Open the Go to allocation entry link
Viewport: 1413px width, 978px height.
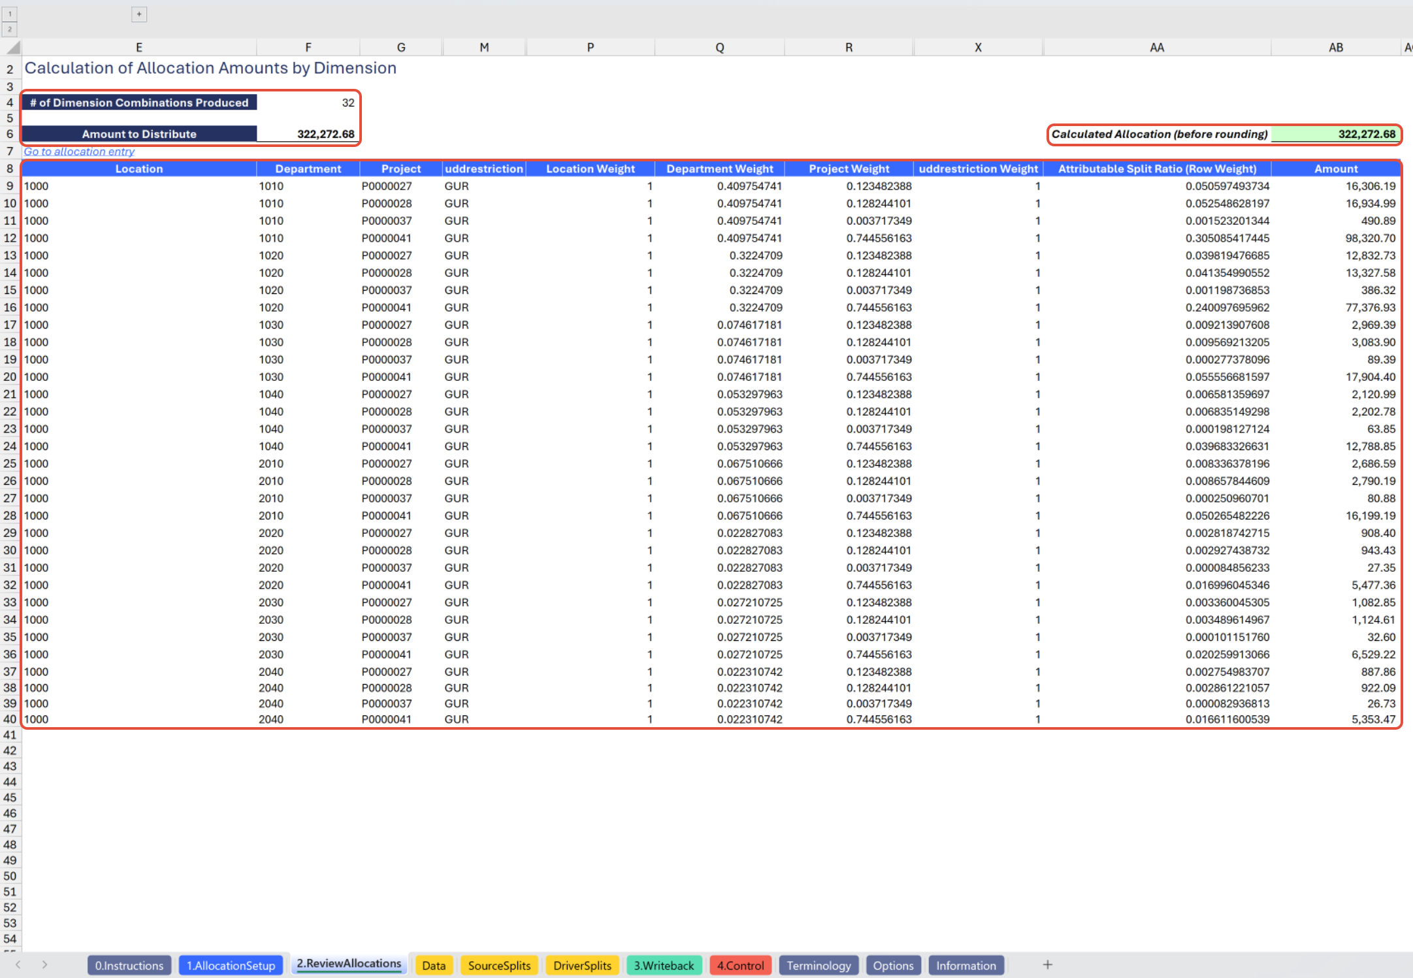coord(79,152)
